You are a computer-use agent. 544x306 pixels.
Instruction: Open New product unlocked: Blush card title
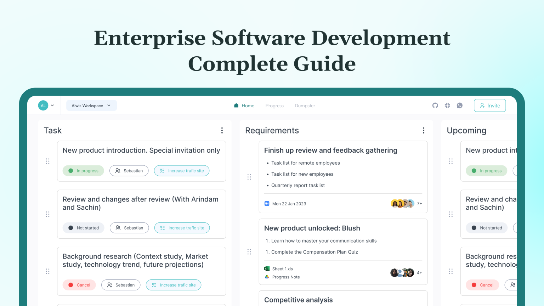point(312,228)
